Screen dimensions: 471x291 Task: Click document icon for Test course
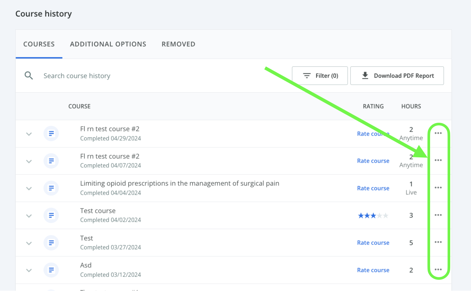tap(51, 215)
